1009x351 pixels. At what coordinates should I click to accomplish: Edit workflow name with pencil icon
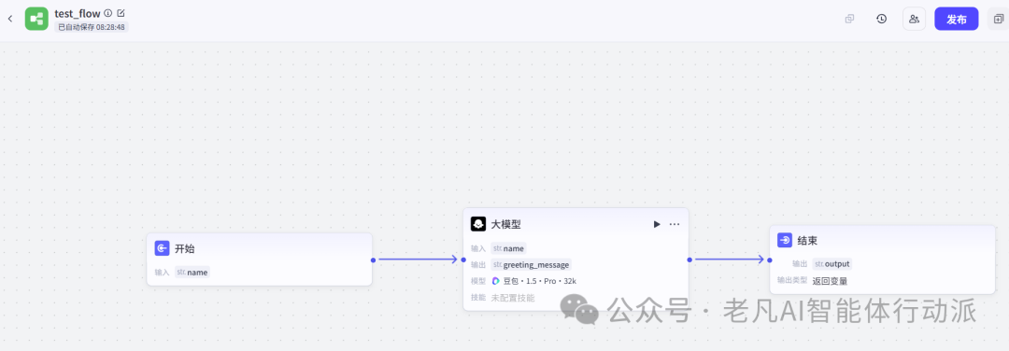(121, 13)
